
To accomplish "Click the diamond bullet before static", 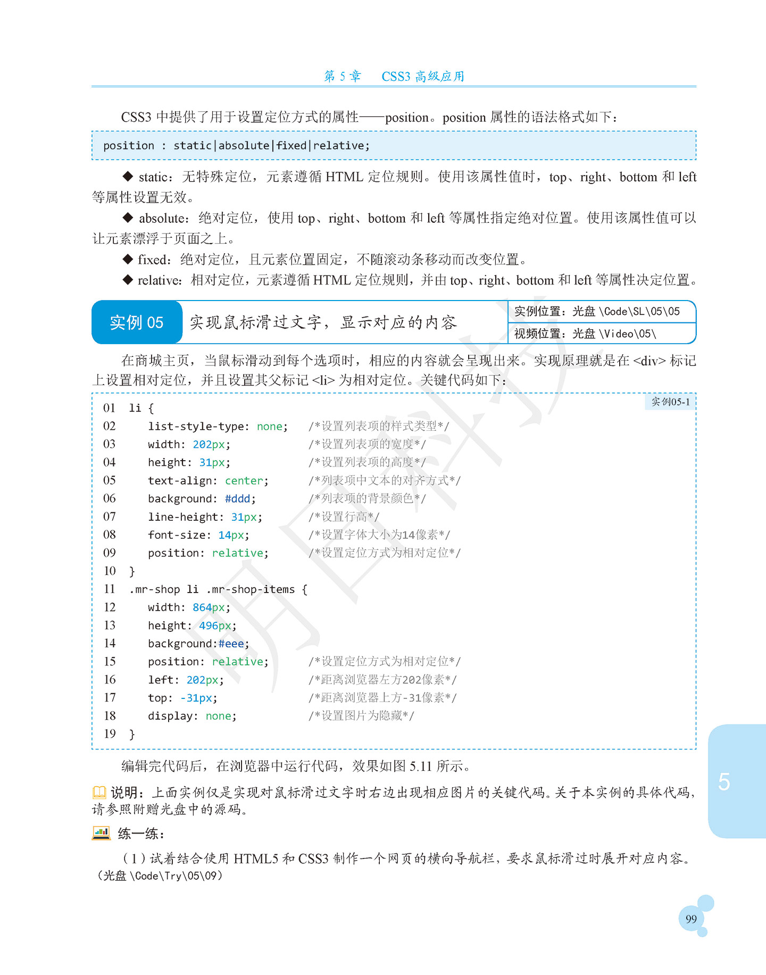I will point(128,177).
